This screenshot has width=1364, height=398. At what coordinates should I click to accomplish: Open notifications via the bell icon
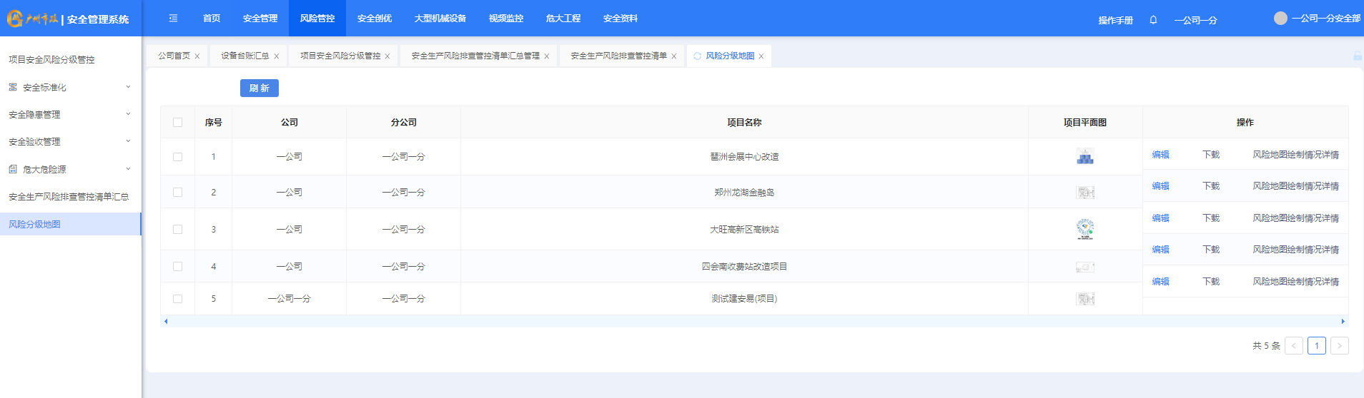pyautogui.click(x=1153, y=20)
